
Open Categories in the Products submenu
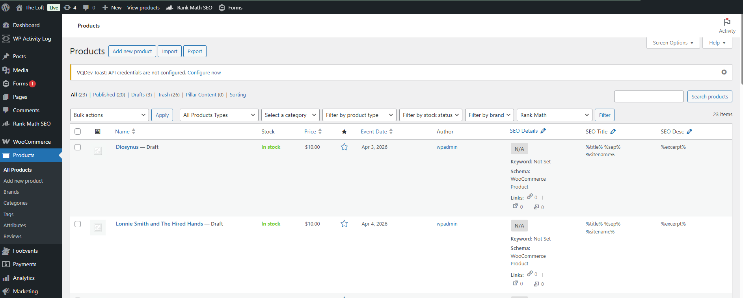click(x=16, y=203)
